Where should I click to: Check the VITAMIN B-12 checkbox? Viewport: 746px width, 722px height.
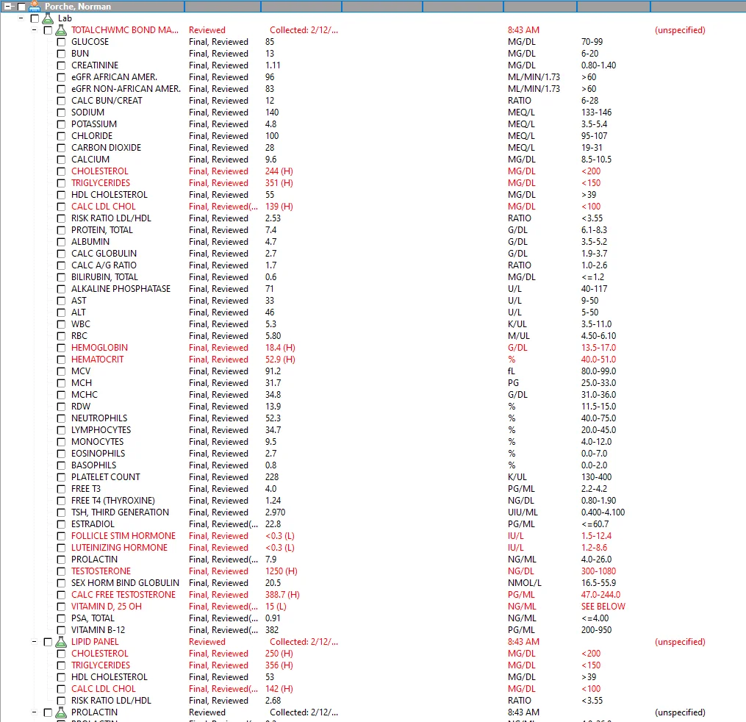pos(61,631)
